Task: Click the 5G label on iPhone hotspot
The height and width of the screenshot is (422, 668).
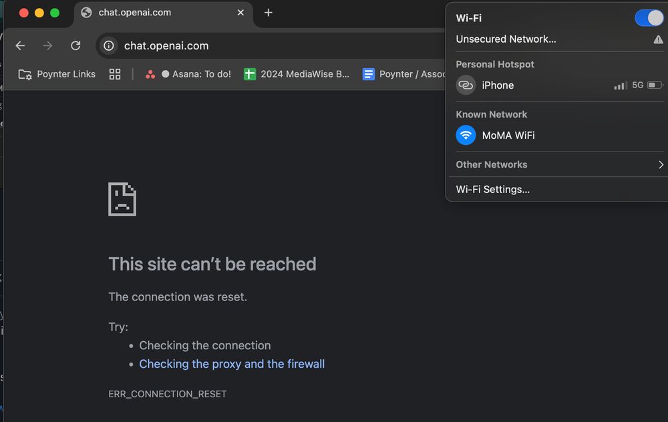Action: click(638, 85)
